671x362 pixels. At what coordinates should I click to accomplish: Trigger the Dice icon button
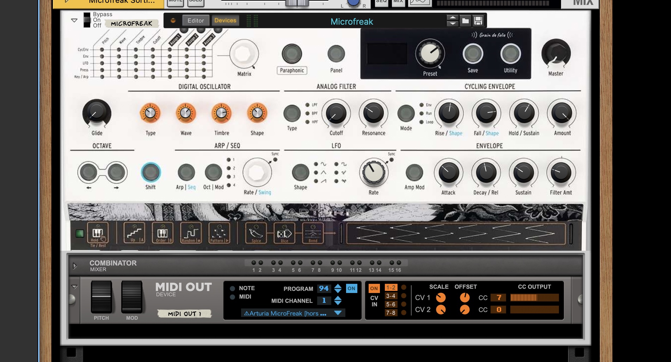point(284,233)
